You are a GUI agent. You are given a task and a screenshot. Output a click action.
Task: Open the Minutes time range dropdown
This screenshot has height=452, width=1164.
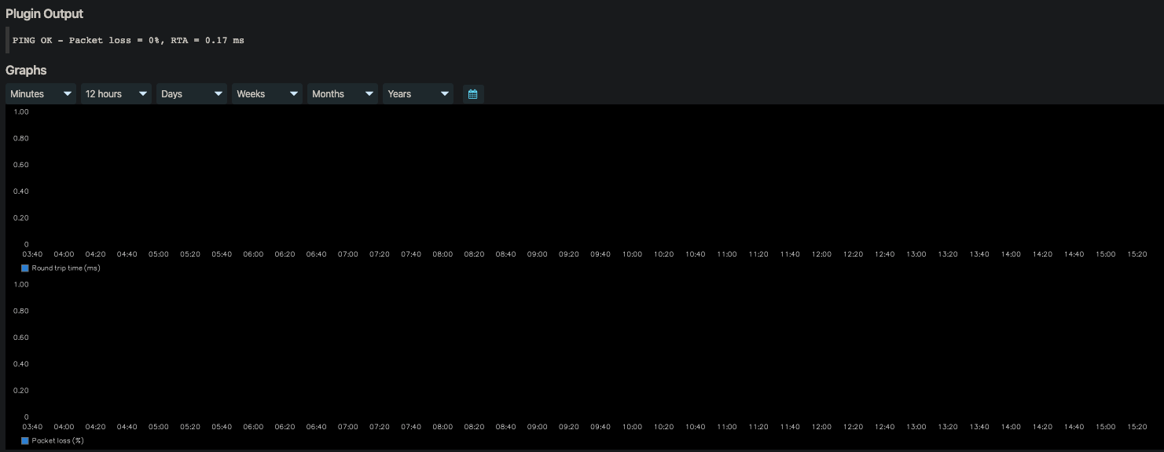point(39,93)
